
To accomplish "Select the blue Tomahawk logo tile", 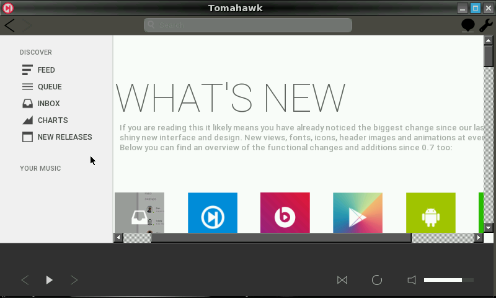I will pos(213,212).
